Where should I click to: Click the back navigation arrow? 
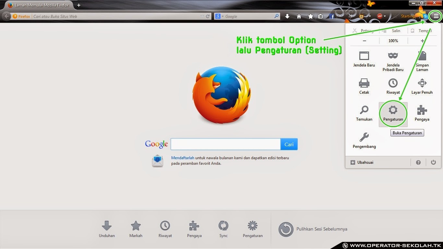6,16
